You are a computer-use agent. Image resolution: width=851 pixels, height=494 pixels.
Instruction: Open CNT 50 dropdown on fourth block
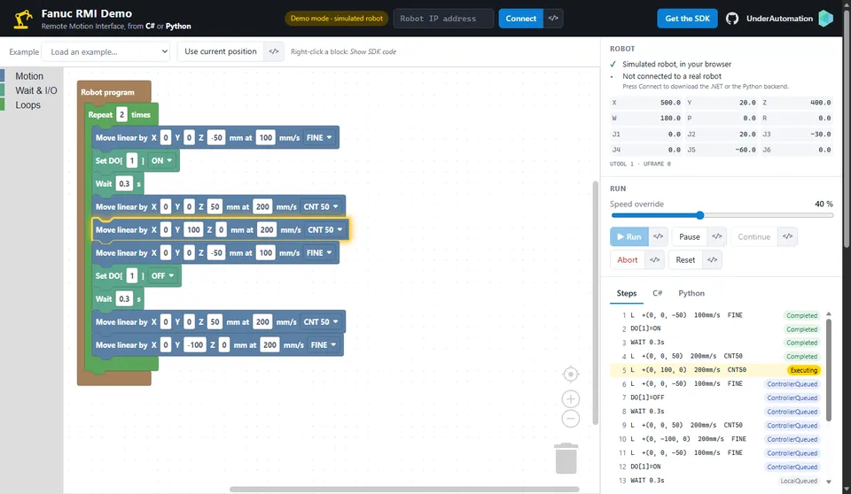[x=321, y=206]
